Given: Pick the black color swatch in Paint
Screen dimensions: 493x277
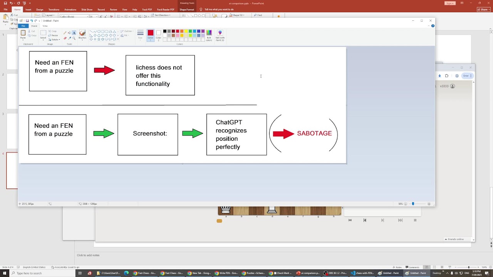Looking at the screenshot, I should pyautogui.click(x=165, y=31).
